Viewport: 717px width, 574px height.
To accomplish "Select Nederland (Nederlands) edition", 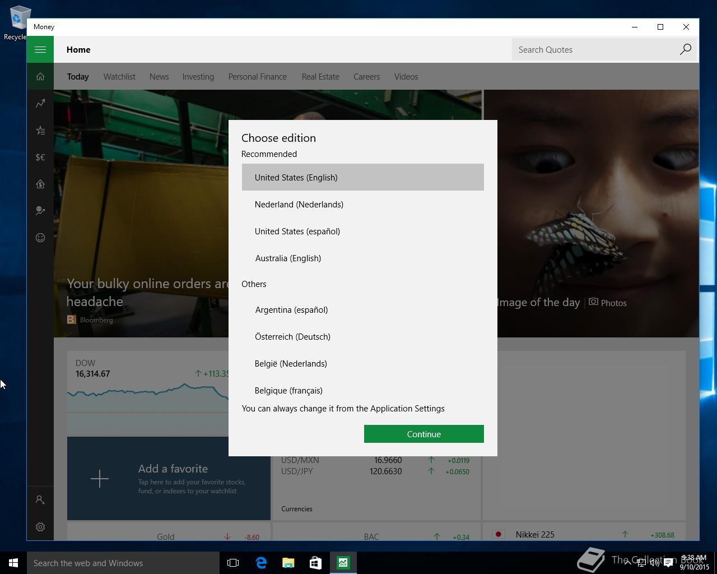I will coord(363,204).
